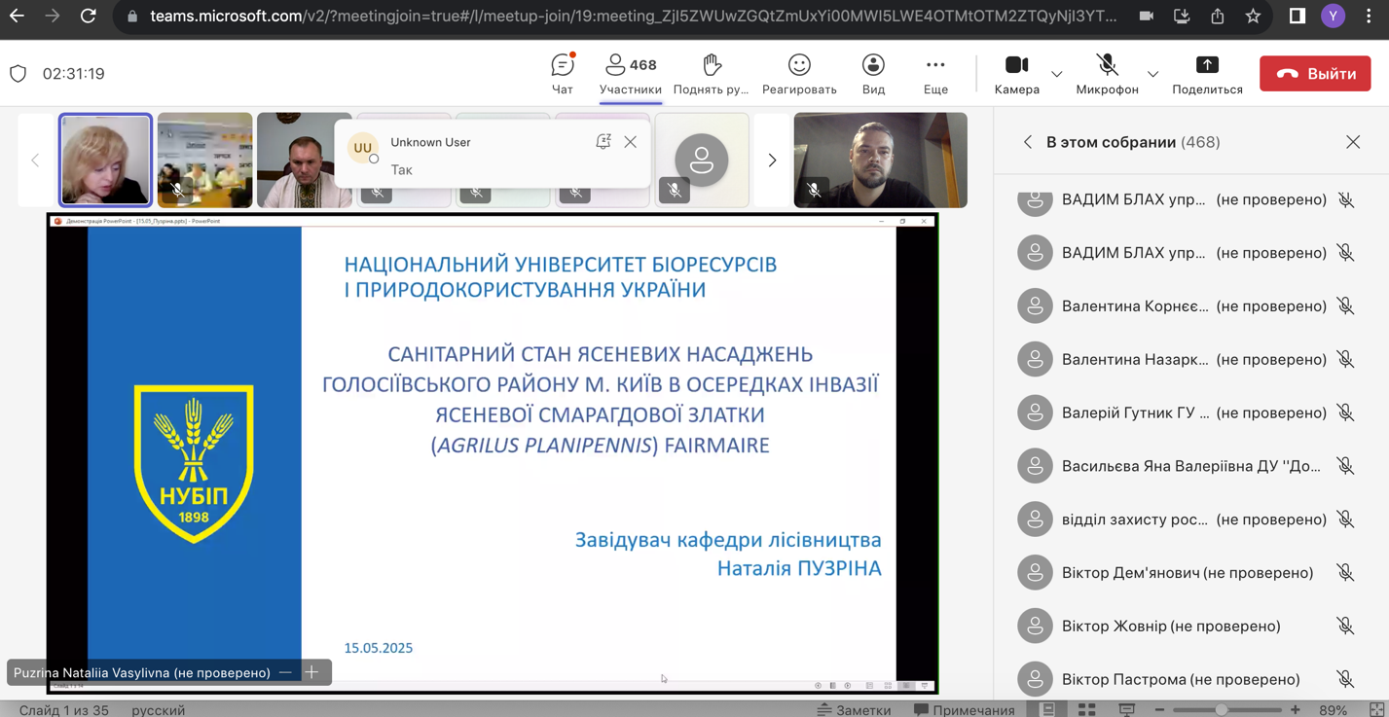This screenshot has height=717, width=1389.
Task: Close the В этом собрании panel
Action: pyautogui.click(x=1353, y=142)
